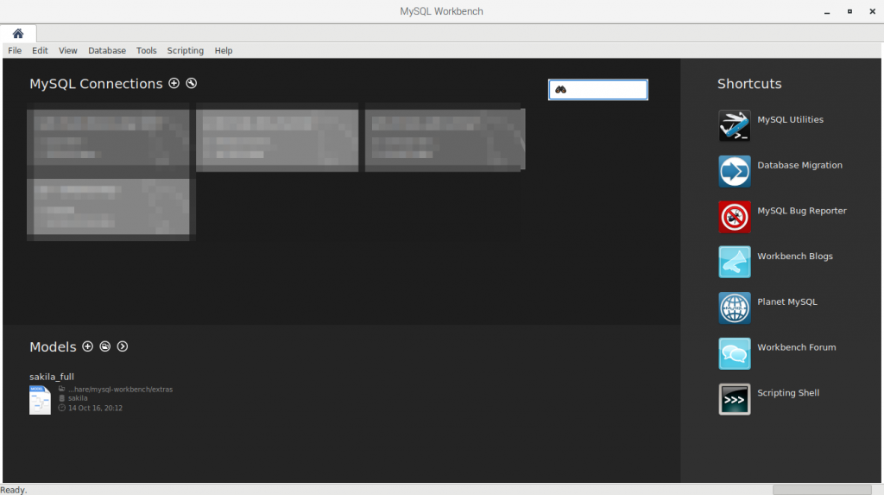Open the Scripting menu
This screenshot has height=495, width=884.
click(185, 50)
